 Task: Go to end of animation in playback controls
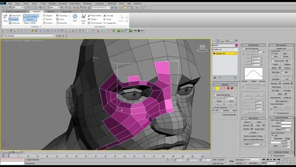(x=278, y=160)
